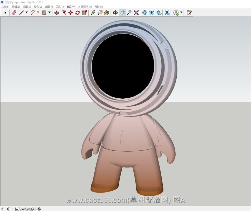The height and width of the screenshot is (211, 251).
Task: Click the Zoom Extents icon
Action: point(136,12)
